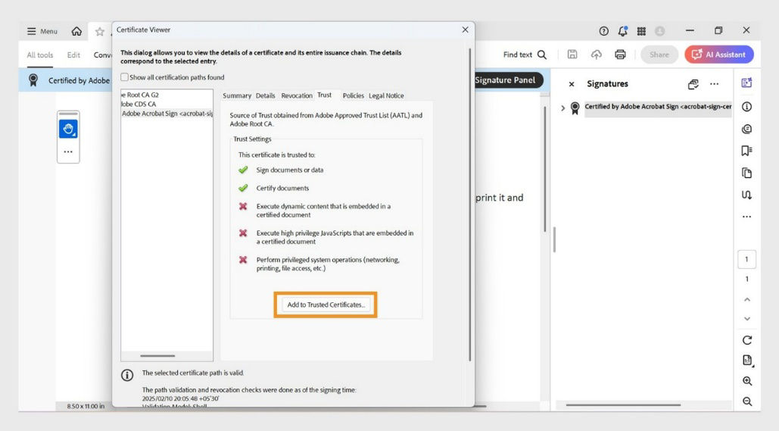The width and height of the screenshot is (779, 431).
Task: Click the Signatures panel horizontal scrollbar
Action: [624, 405]
